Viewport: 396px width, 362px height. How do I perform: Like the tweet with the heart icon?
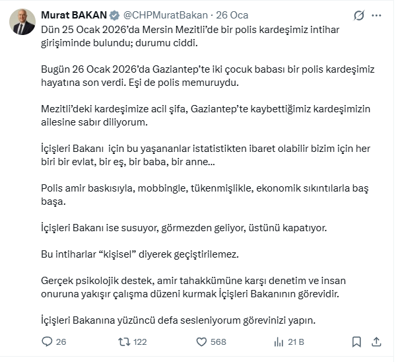point(202,342)
